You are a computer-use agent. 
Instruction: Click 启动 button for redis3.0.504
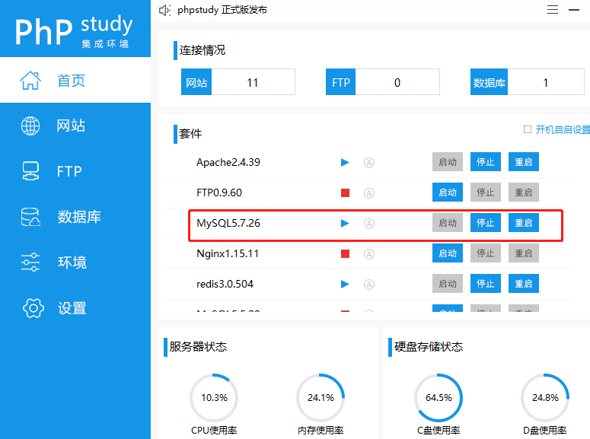pyautogui.click(x=448, y=284)
